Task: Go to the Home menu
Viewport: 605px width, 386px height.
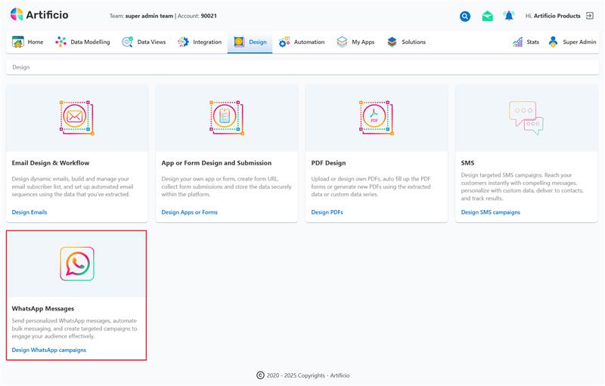Action: click(x=36, y=42)
